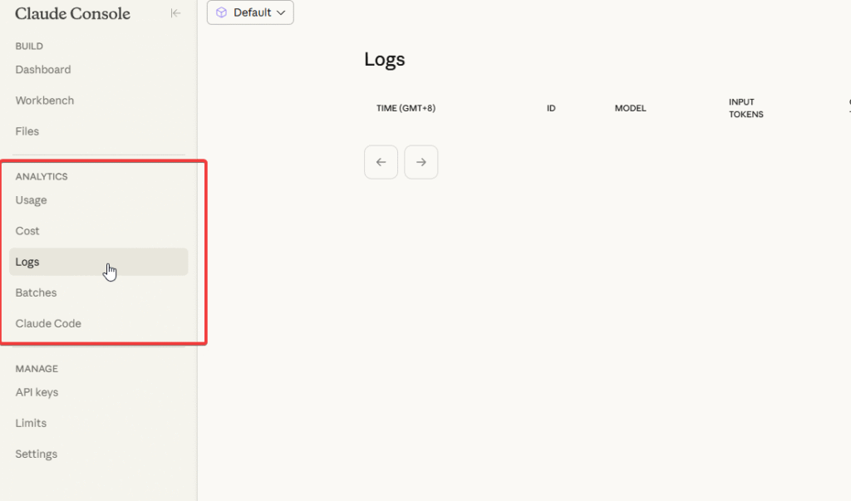
Task: Select Logs in the sidebar
Action: (27, 262)
